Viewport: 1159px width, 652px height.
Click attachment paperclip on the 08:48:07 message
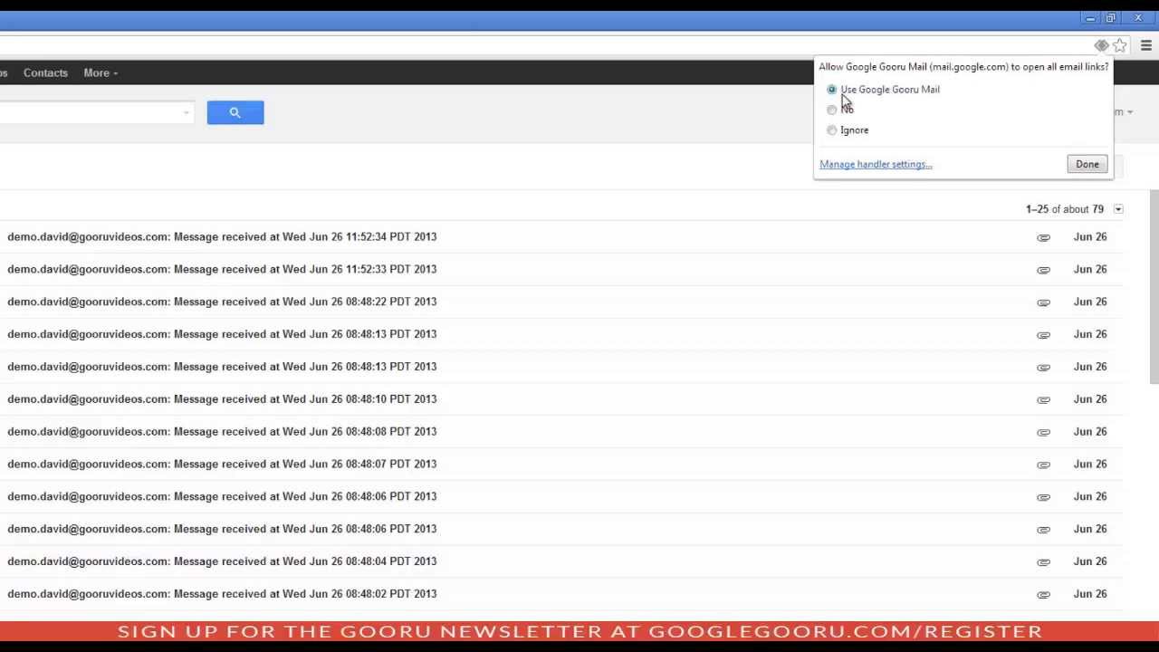point(1043,465)
